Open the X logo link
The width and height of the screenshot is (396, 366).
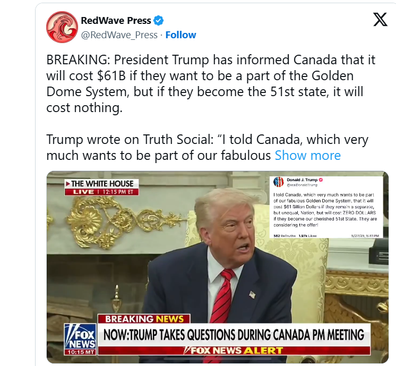click(x=380, y=20)
